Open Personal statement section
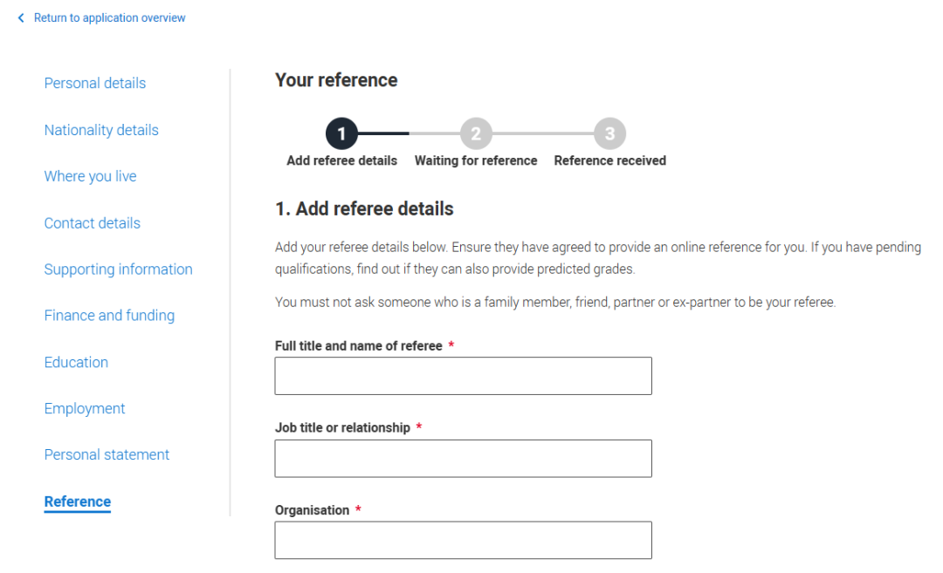The height and width of the screenshot is (573, 943). click(107, 454)
